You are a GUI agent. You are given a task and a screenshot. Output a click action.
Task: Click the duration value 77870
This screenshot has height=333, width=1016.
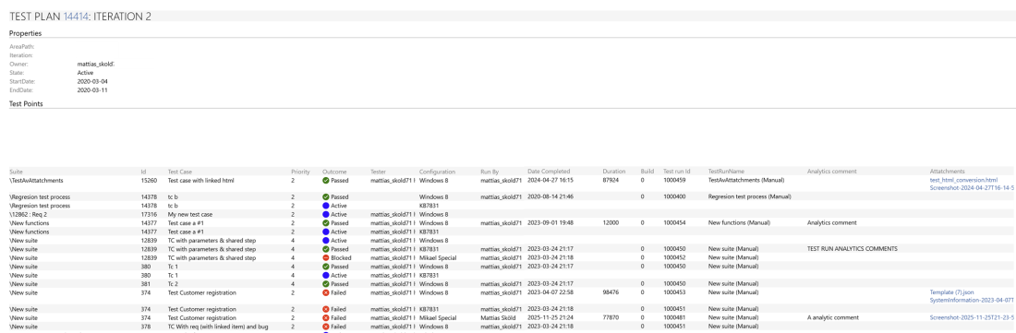click(x=611, y=318)
